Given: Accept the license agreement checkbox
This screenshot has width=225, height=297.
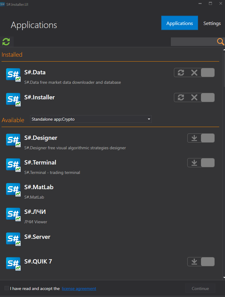Looking at the screenshot, I should [7, 288].
